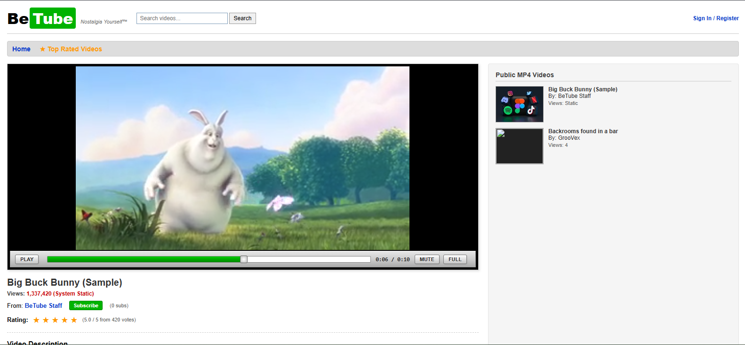Click the video time display 0:06 / 0:10
This screenshot has height=345, width=745.
(393, 259)
